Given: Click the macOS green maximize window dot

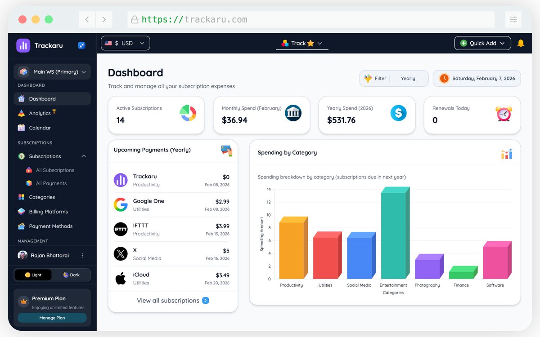Looking at the screenshot, I should click(x=49, y=19).
